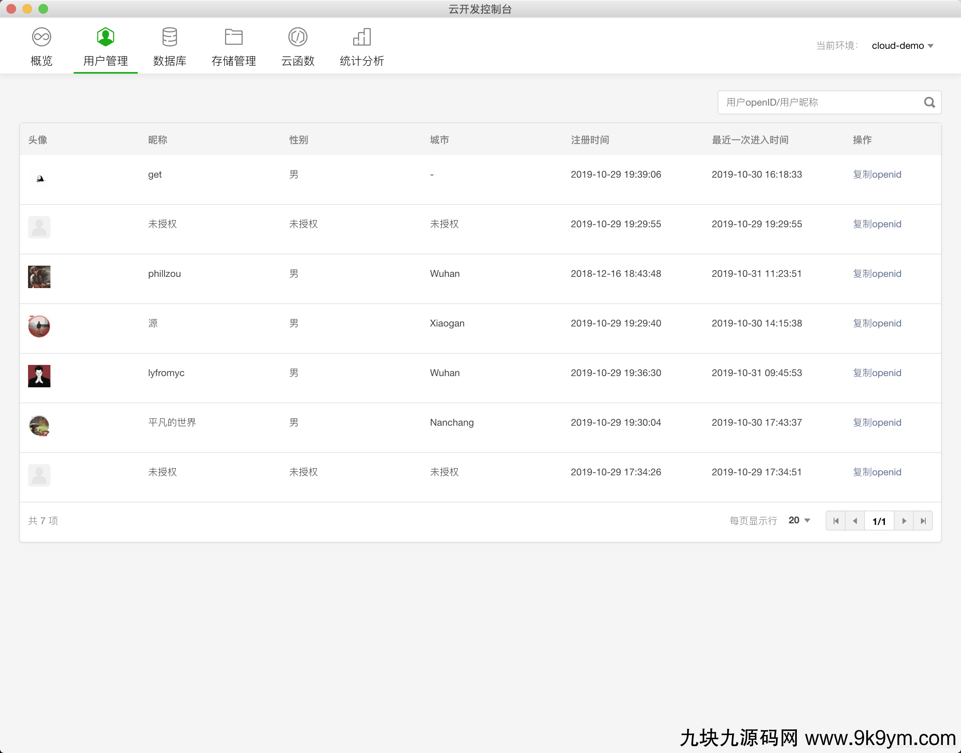
Task: Jump to the last page arrow
Action: [x=923, y=521]
